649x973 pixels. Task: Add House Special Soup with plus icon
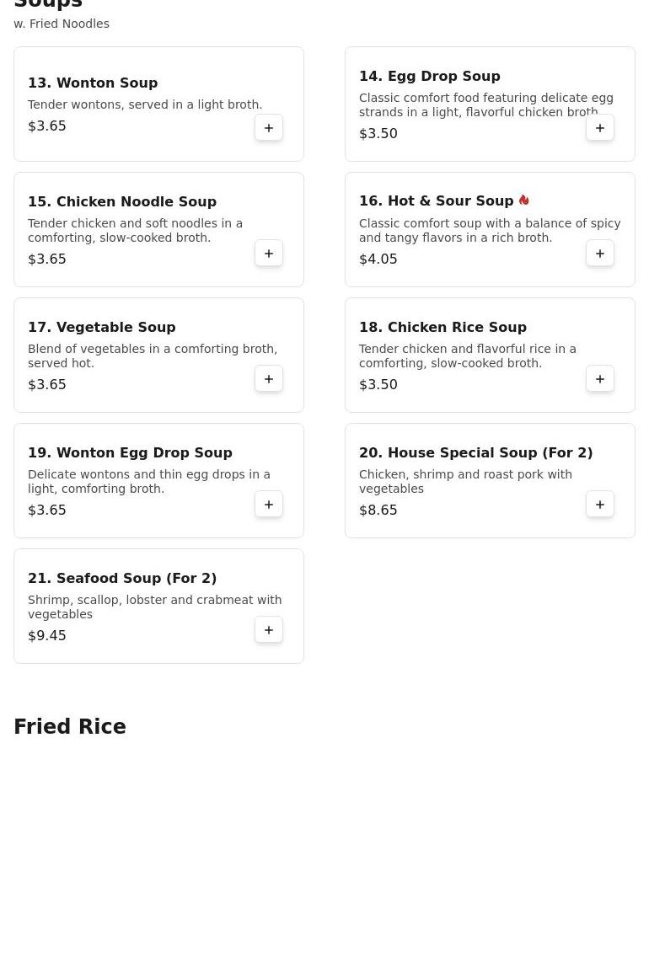[600, 505]
